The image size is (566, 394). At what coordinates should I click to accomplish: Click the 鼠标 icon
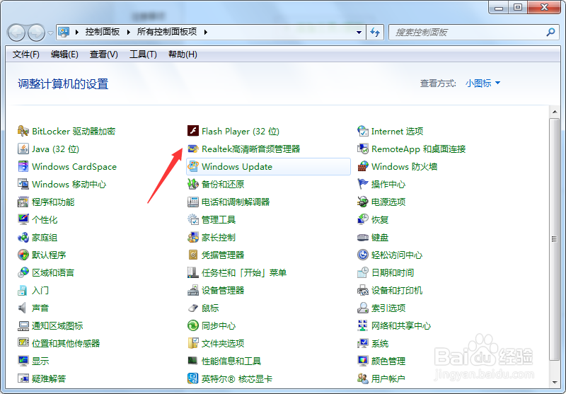pos(193,308)
